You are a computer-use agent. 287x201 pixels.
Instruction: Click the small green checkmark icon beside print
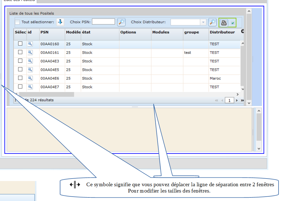click(232, 23)
